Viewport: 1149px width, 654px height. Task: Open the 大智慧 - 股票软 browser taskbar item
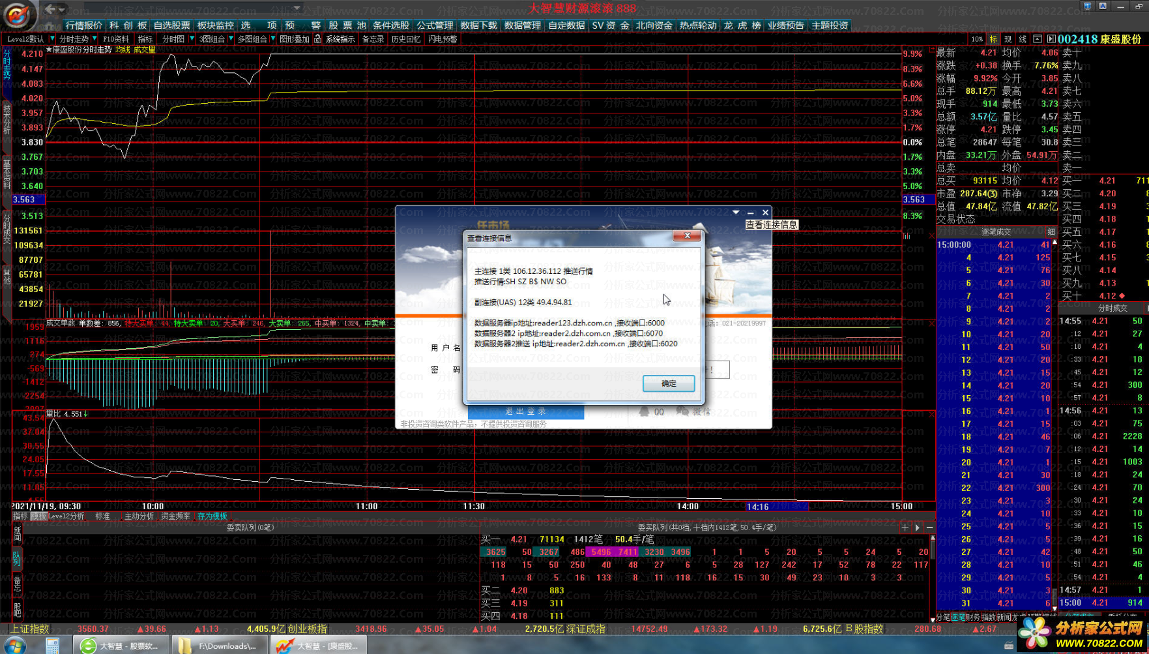[x=122, y=646]
